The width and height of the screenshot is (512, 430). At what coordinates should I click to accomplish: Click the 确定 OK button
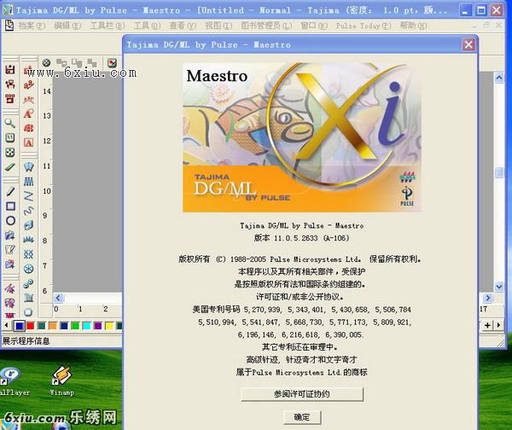pyautogui.click(x=302, y=417)
